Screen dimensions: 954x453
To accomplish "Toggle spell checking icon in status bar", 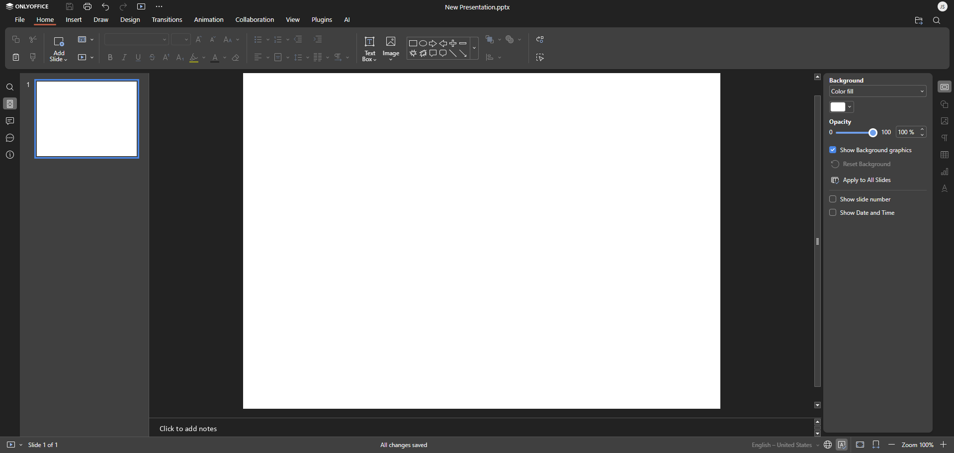I will pyautogui.click(x=842, y=445).
